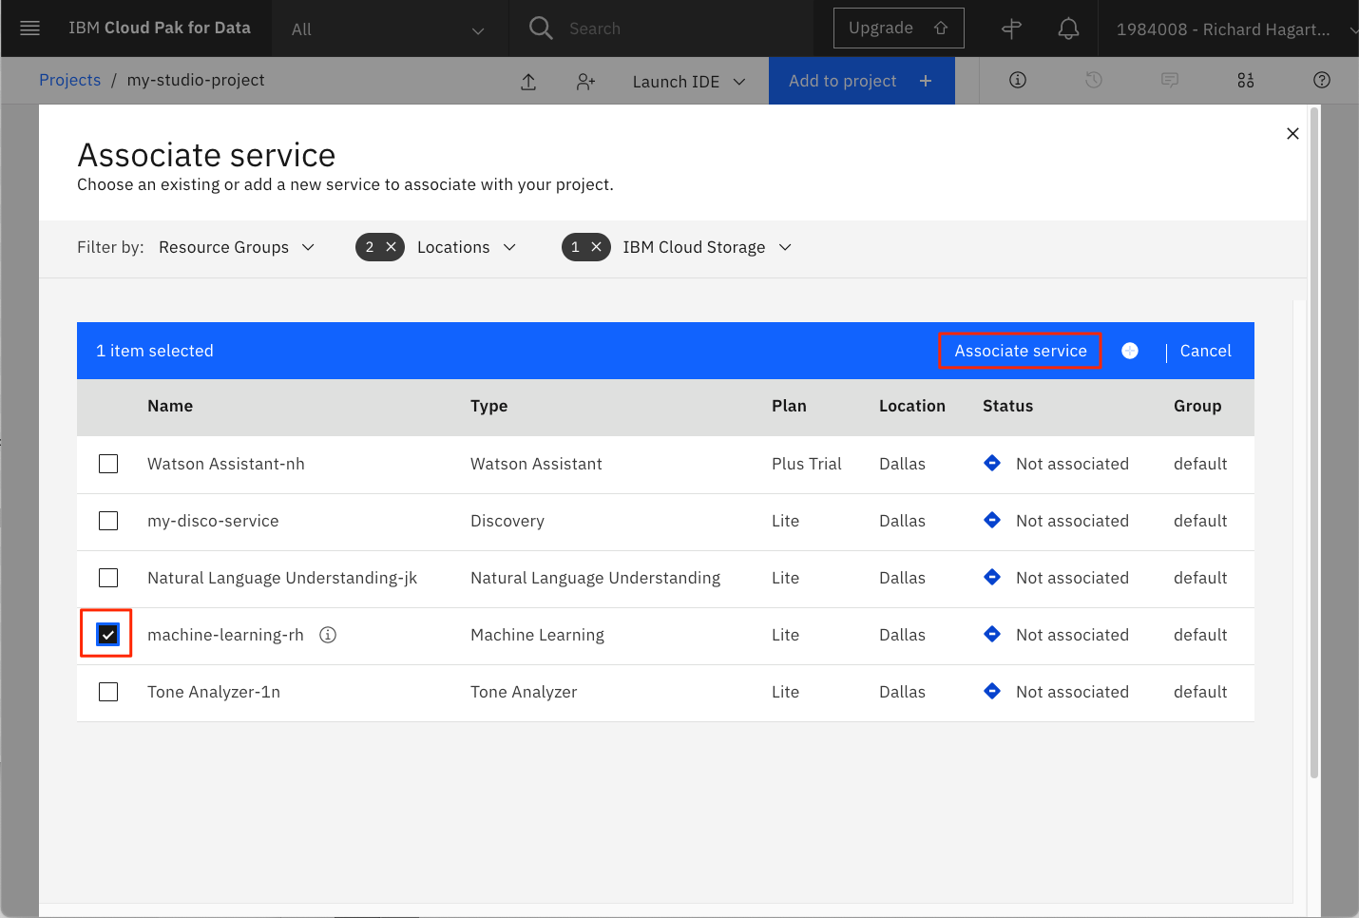Check the Tone Analyzer-1n checkbox
1359x918 pixels.
click(x=108, y=692)
